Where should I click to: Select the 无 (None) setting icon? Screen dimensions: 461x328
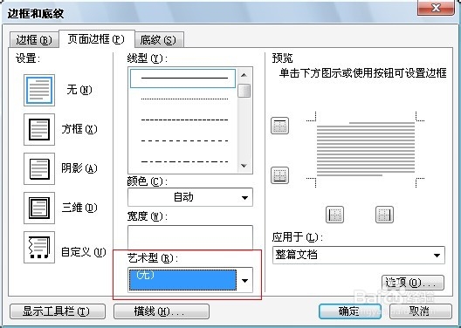pyautogui.click(x=39, y=90)
